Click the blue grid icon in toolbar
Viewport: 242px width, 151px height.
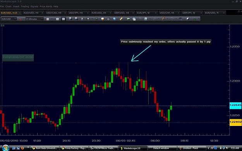[x=146, y=19]
